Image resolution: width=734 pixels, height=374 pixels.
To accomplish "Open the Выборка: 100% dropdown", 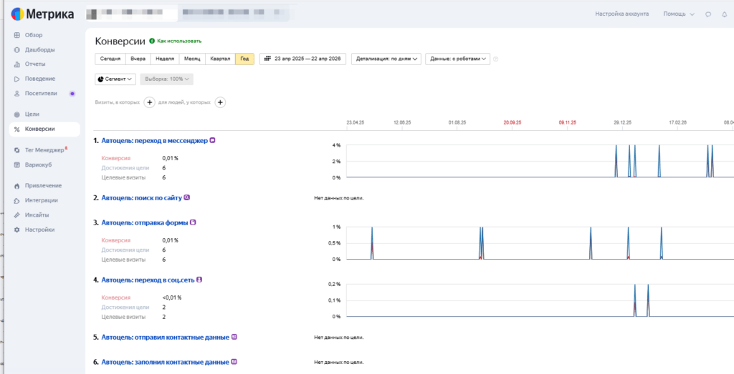I will point(166,79).
